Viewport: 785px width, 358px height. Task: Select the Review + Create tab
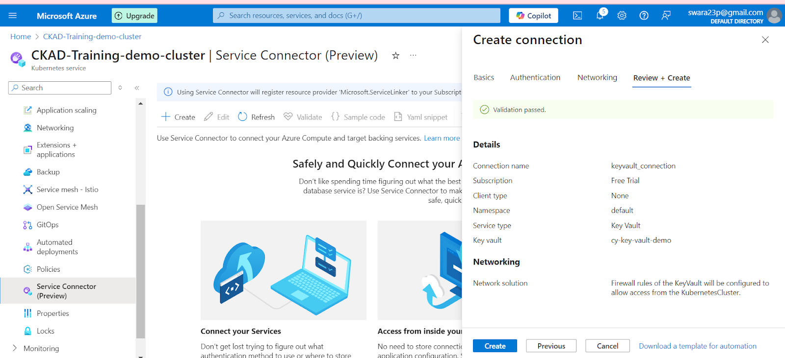[x=661, y=78]
